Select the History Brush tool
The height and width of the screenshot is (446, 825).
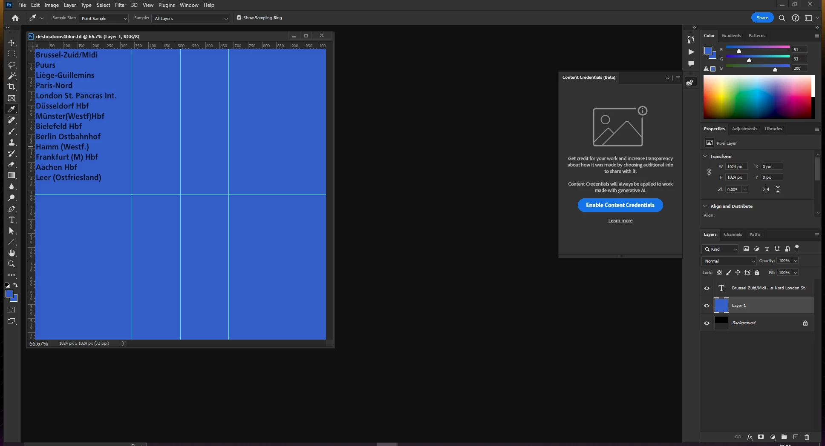point(12,153)
